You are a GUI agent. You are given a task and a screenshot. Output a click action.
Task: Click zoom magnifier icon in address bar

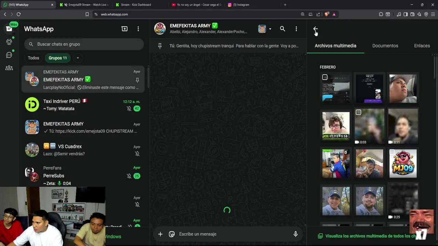[x=302, y=14]
